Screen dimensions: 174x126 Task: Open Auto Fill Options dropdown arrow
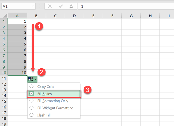pyautogui.click(x=35, y=79)
